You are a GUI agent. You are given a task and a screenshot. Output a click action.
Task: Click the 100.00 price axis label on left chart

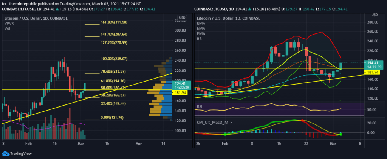point(180,130)
